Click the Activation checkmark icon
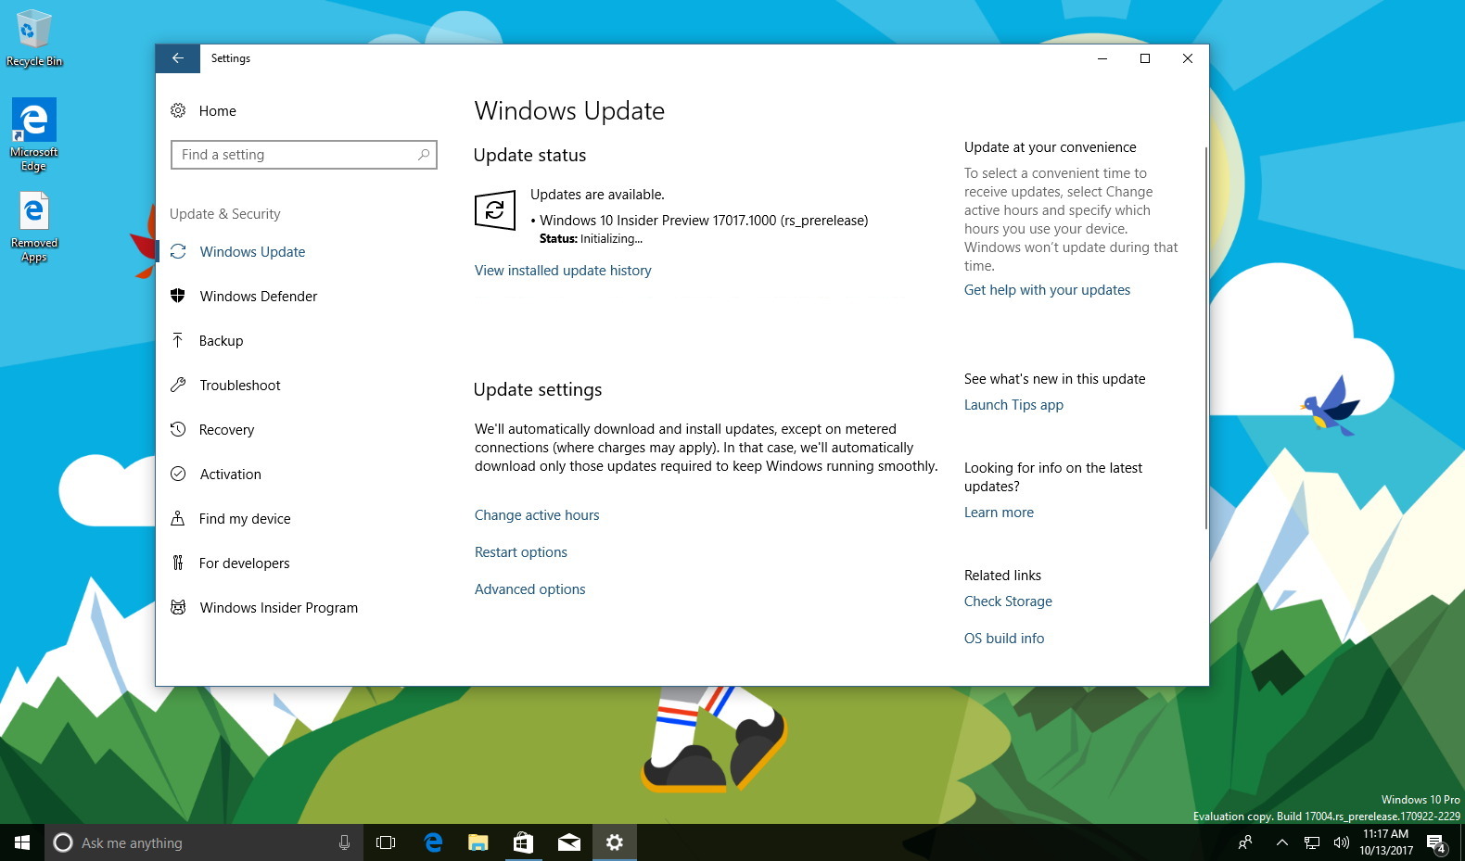1465x861 pixels. click(178, 474)
